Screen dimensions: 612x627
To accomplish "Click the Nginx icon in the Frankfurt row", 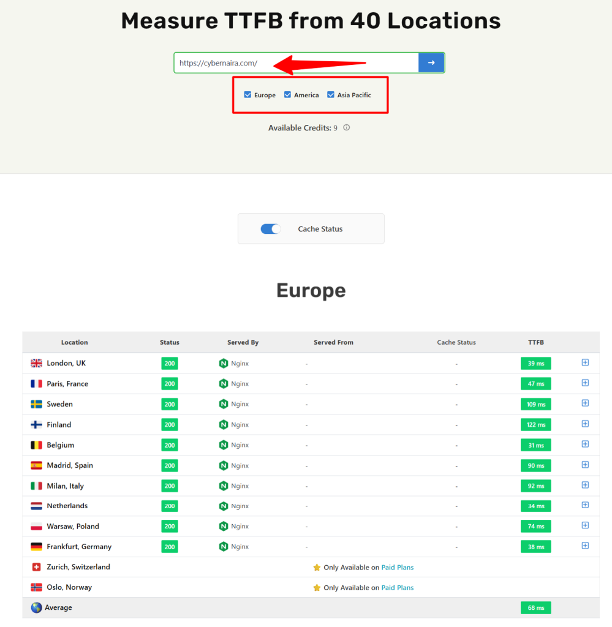I will pyautogui.click(x=223, y=546).
